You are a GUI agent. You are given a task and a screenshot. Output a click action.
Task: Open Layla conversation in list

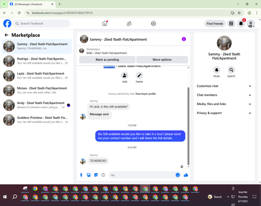pyautogui.click(x=37, y=76)
